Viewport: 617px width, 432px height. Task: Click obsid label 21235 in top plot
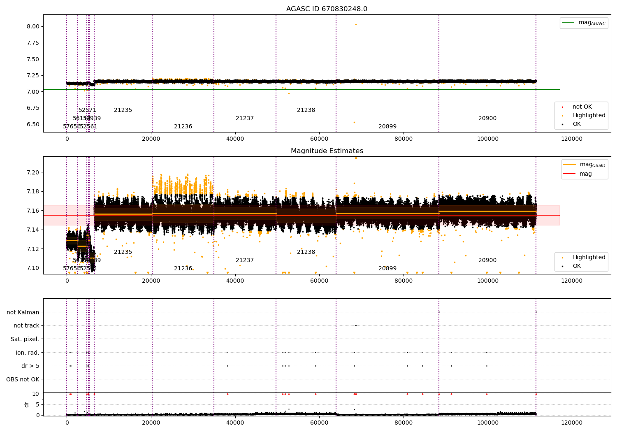point(123,110)
